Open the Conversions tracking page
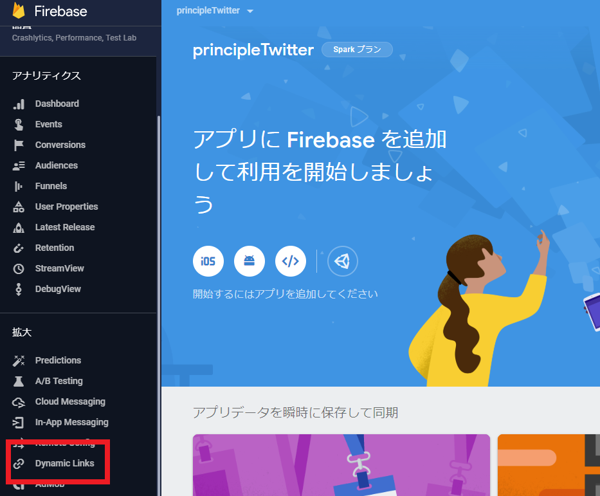The width and height of the screenshot is (600, 496). click(60, 145)
